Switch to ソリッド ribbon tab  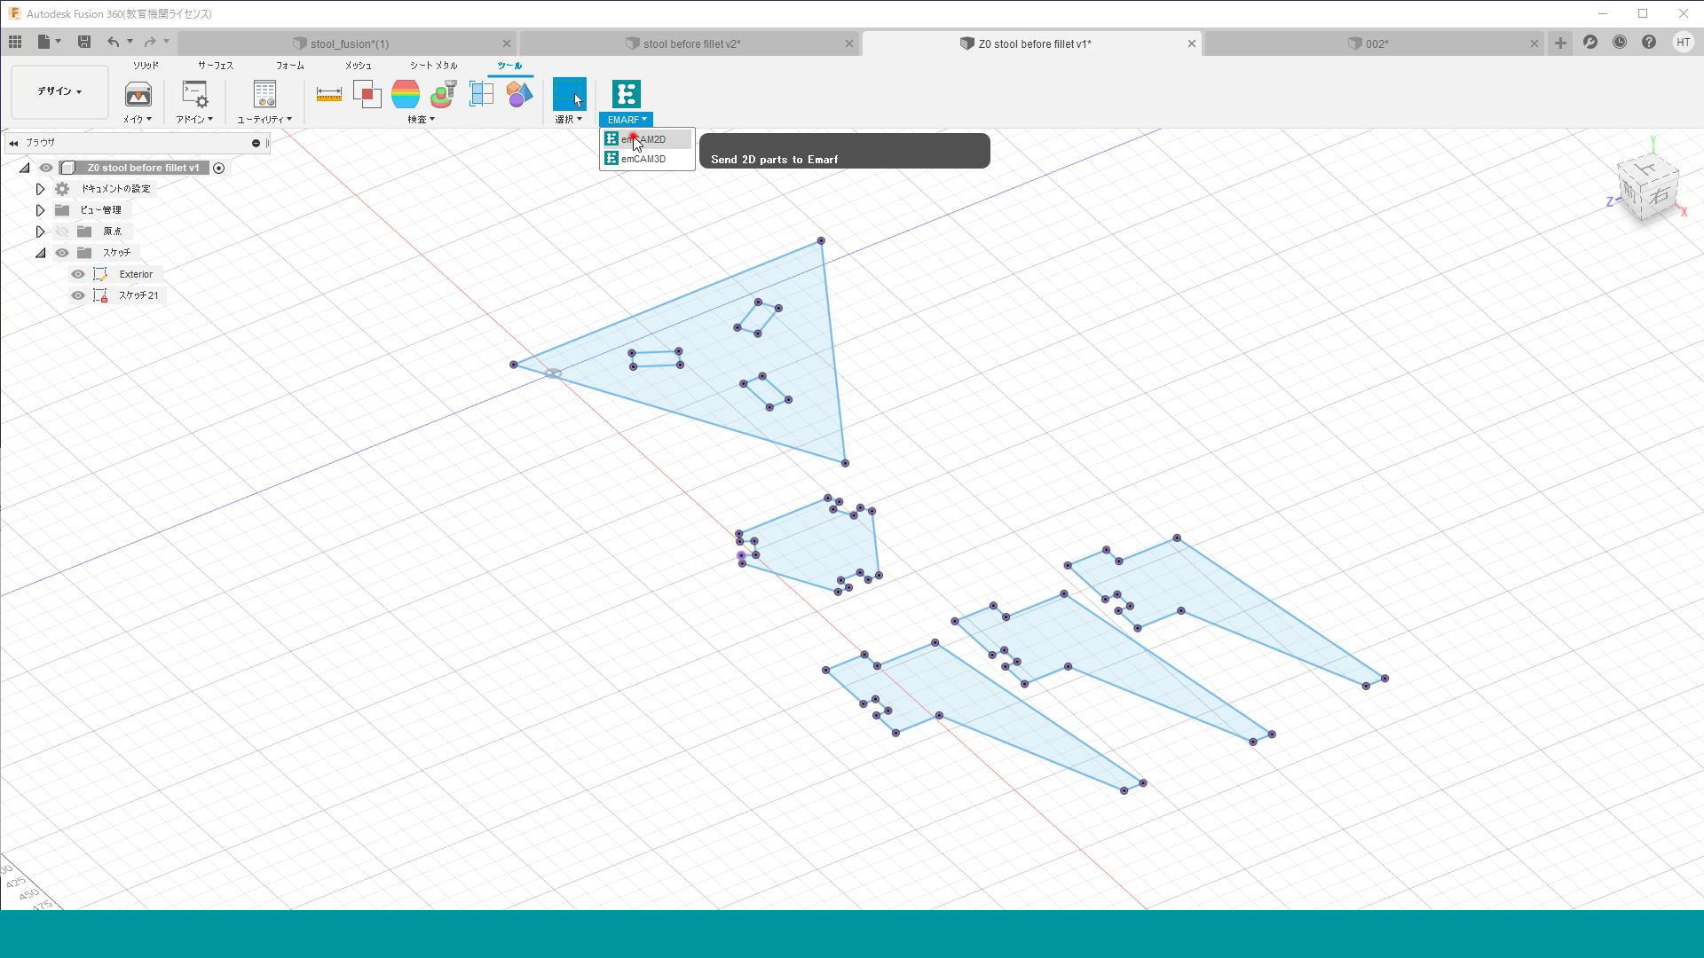146,66
